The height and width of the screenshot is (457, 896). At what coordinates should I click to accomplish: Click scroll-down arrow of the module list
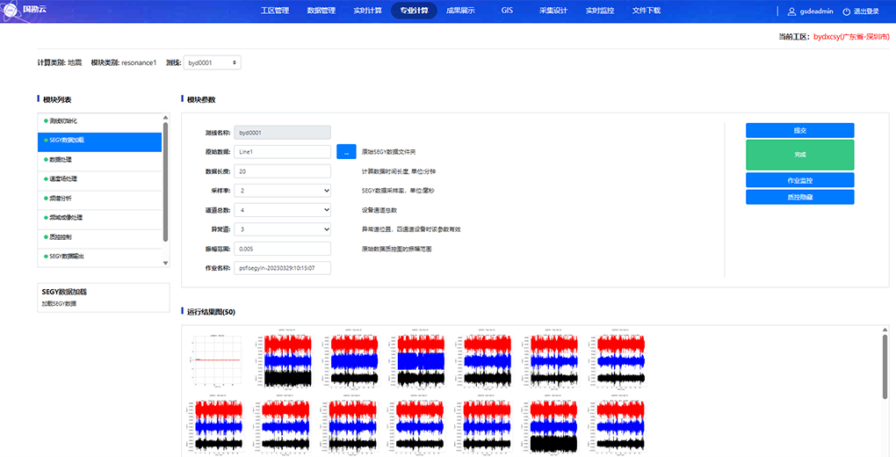tap(164, 262)
